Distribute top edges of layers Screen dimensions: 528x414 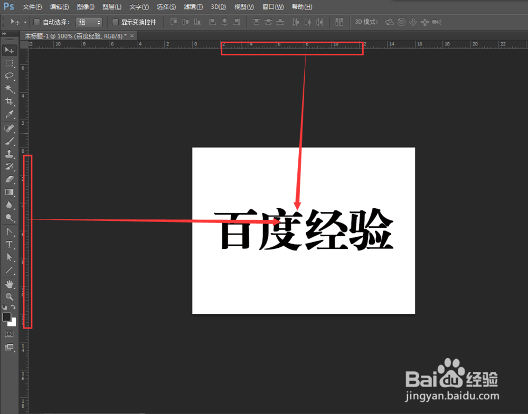tap(256, 22)
